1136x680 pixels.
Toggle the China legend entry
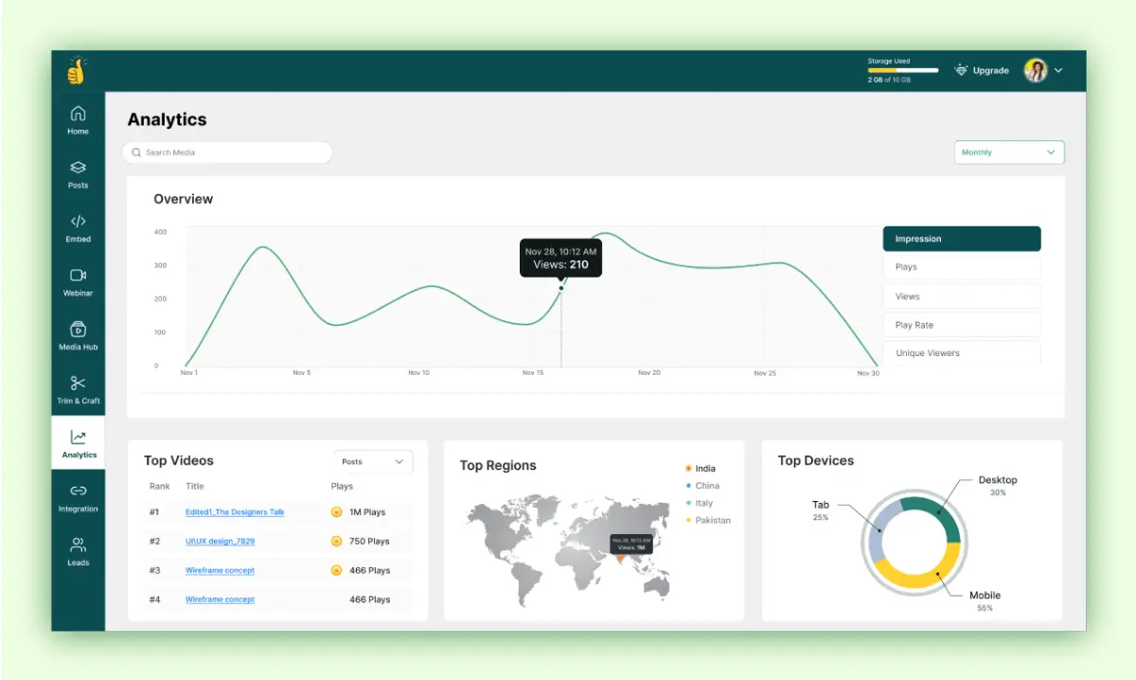pyautogui.click(x=702, y=486)
